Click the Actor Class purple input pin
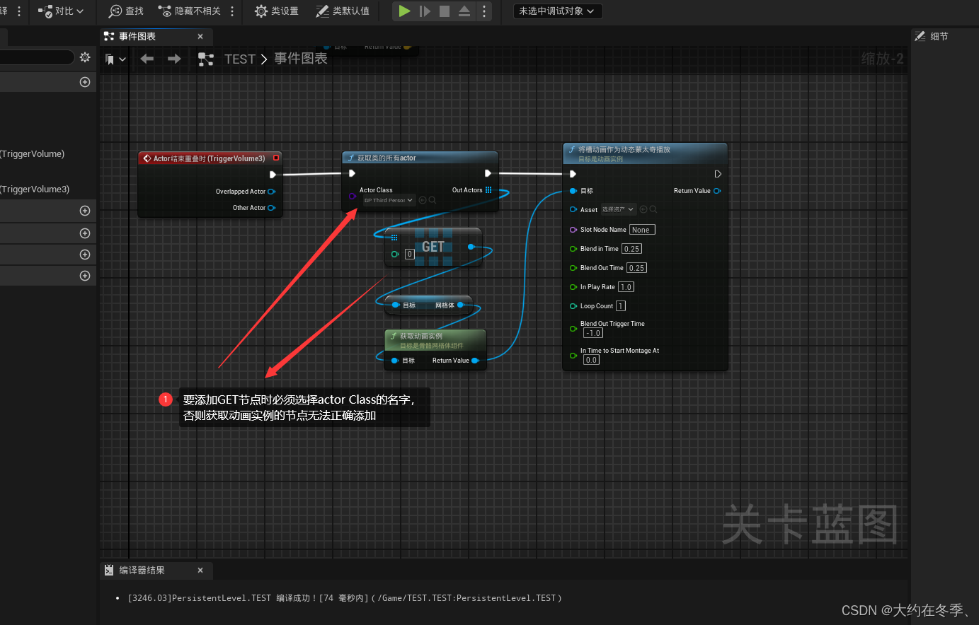 point(353,196)
